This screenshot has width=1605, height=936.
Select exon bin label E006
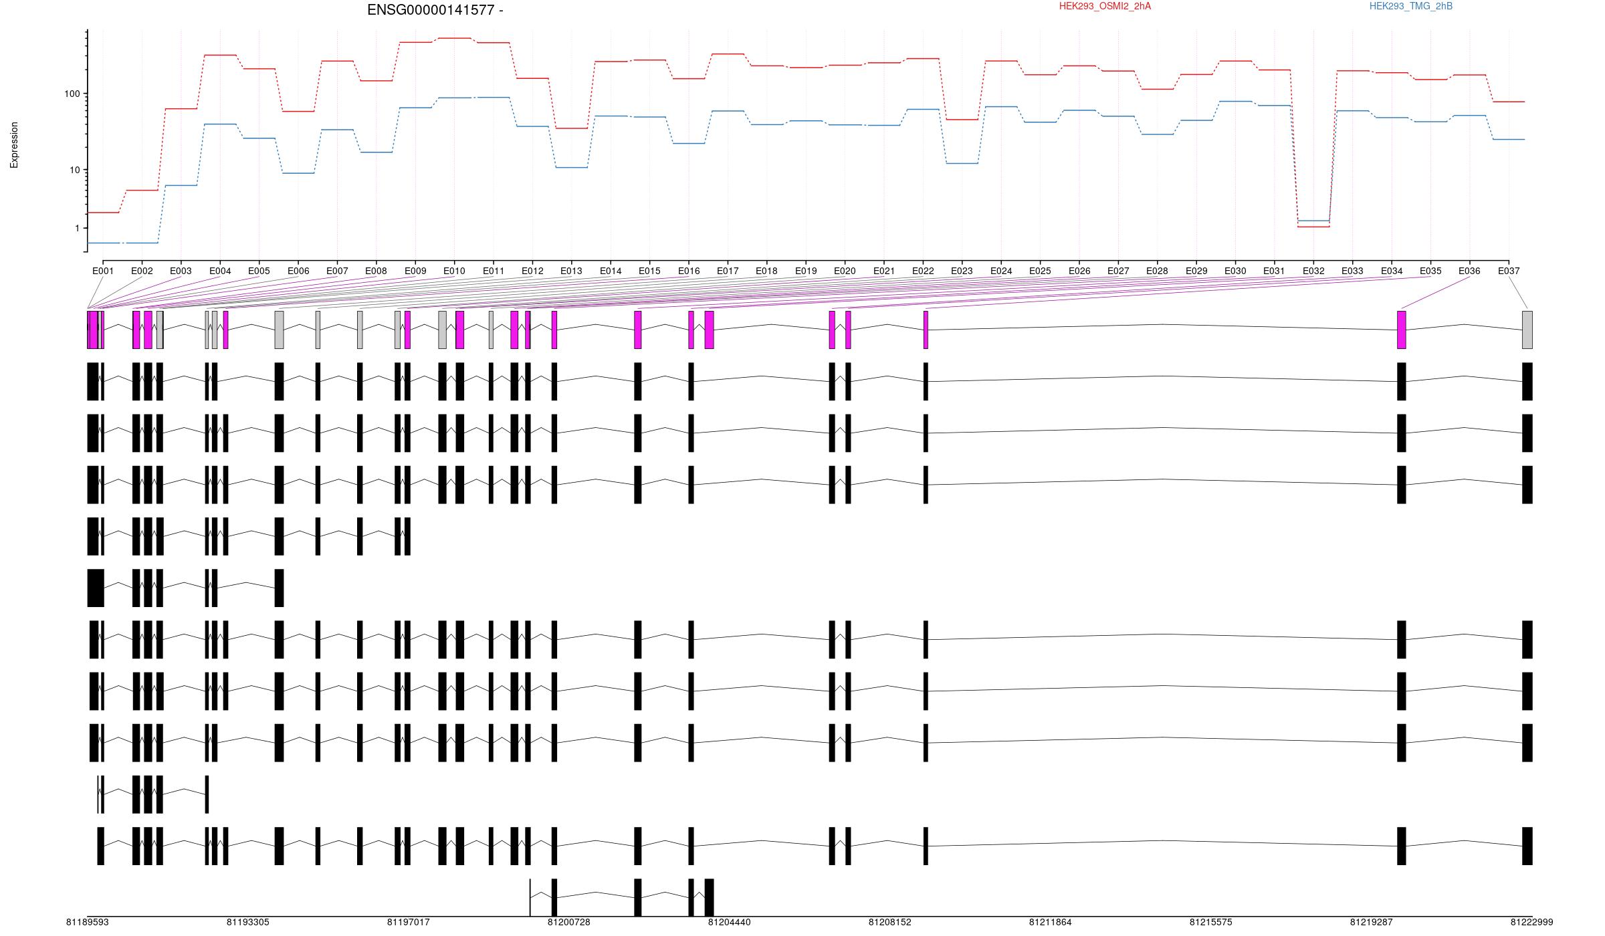pyautogui.click(x=298, y=271)
